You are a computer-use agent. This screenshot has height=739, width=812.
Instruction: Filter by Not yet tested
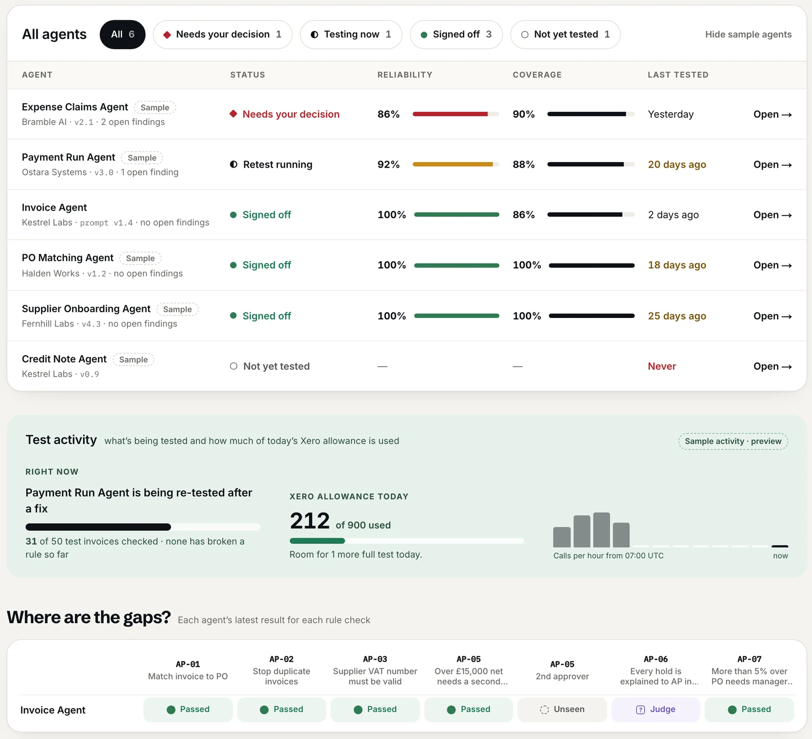point(565,35)
